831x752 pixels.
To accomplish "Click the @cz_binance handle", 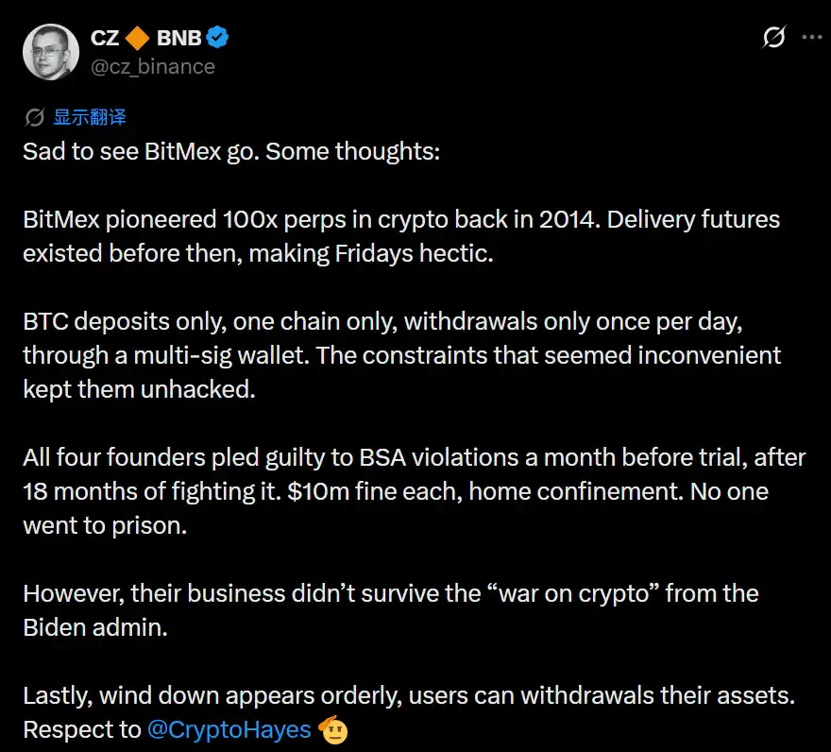I will tap(153, 67).
